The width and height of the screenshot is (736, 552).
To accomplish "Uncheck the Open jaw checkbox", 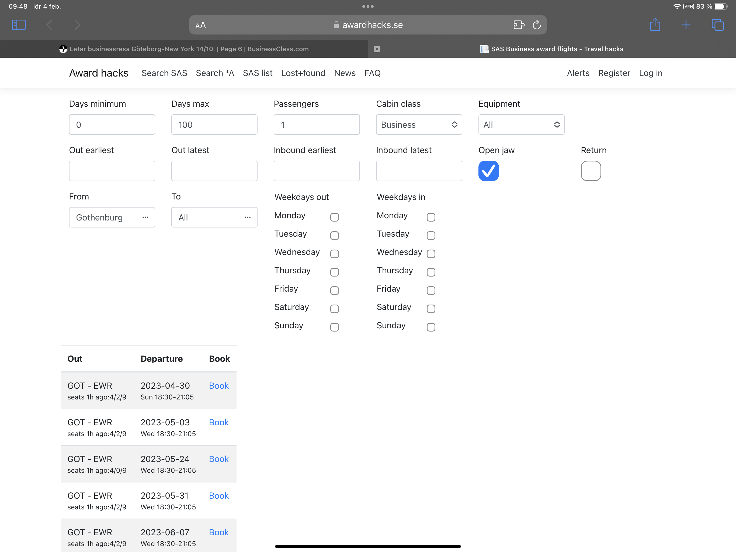I will [x=488, y=171].
